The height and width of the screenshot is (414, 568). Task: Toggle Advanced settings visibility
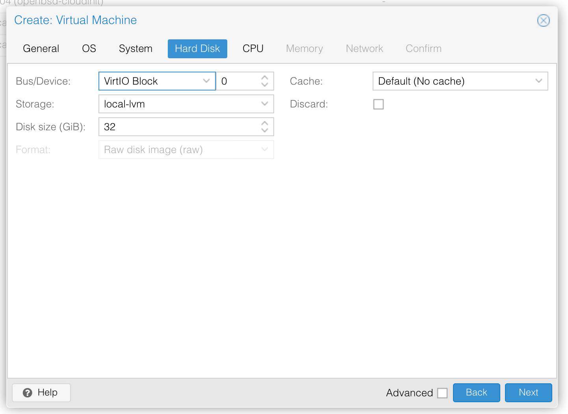442,393
